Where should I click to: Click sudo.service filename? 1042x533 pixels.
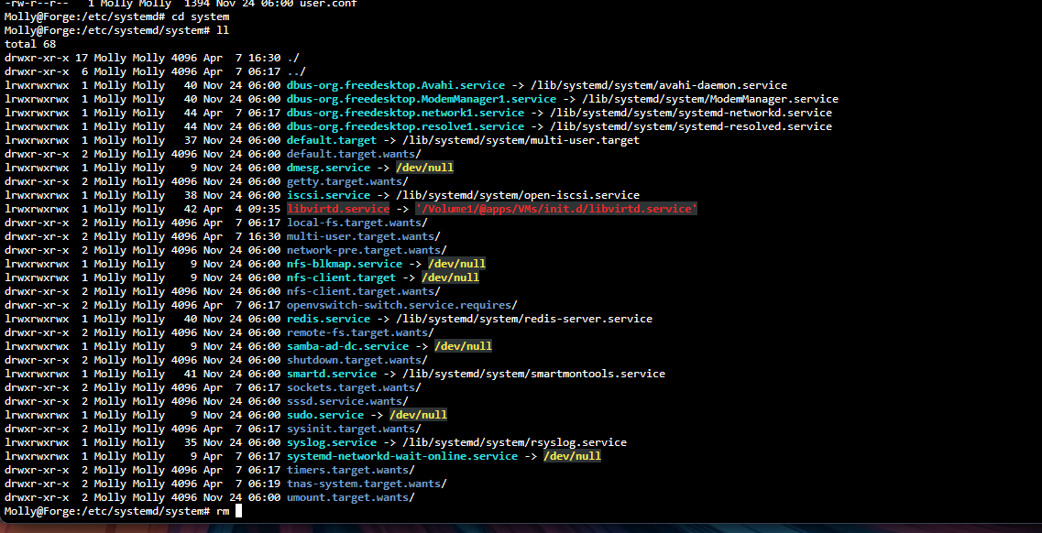(x=325, y=415)
